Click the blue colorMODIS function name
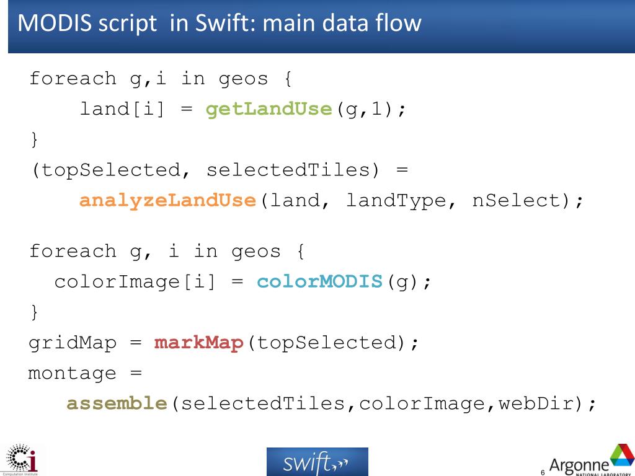This screenshot has height=476, width=635. point(320,281)
